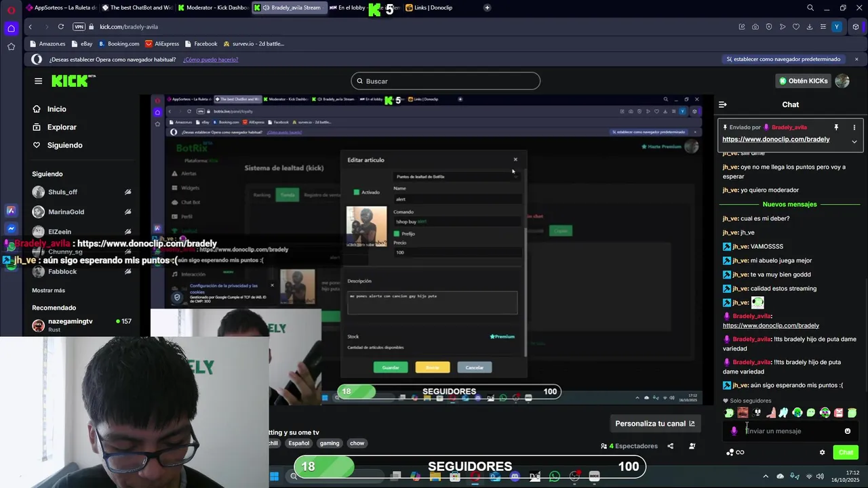Open a new browser tab
The width and height of the screenshot is (868, 488).
487,7
